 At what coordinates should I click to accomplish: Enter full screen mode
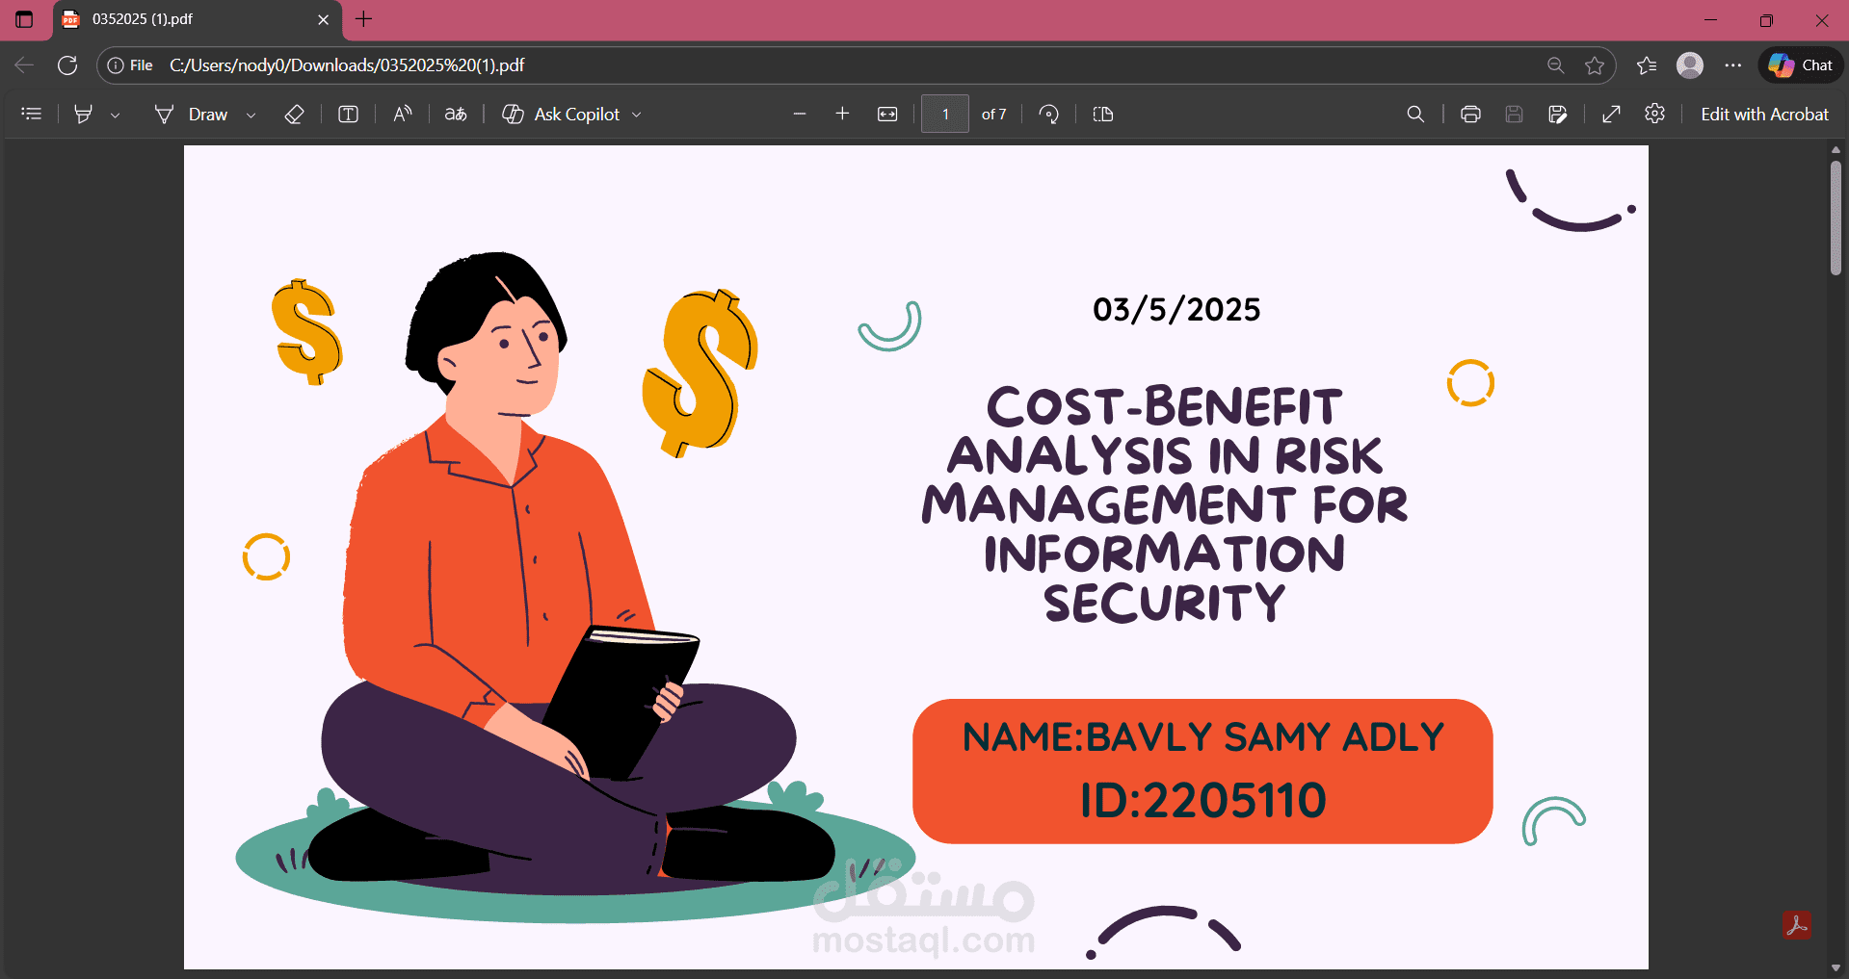point(1611,114)
